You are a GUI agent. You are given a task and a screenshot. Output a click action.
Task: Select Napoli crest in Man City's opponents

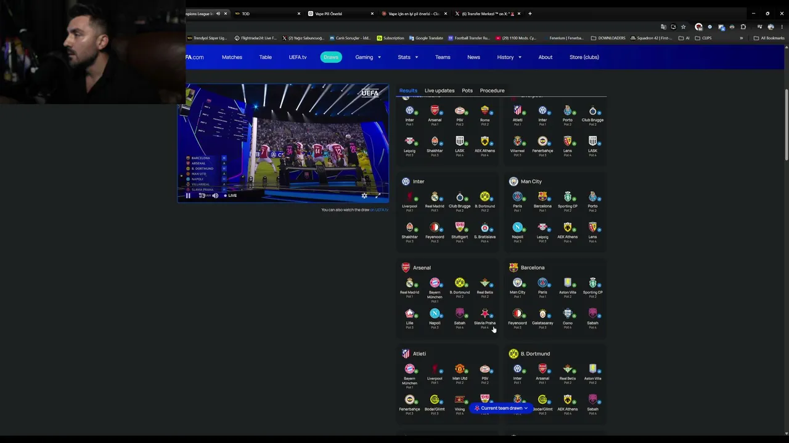pos(517,228)
